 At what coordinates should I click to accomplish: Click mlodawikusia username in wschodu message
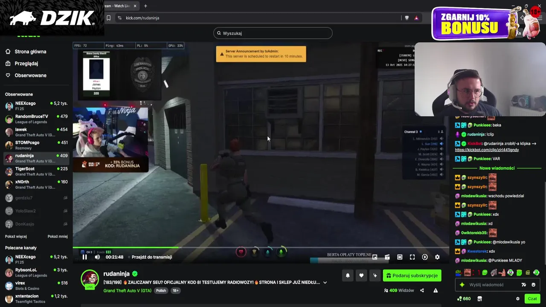474,196
